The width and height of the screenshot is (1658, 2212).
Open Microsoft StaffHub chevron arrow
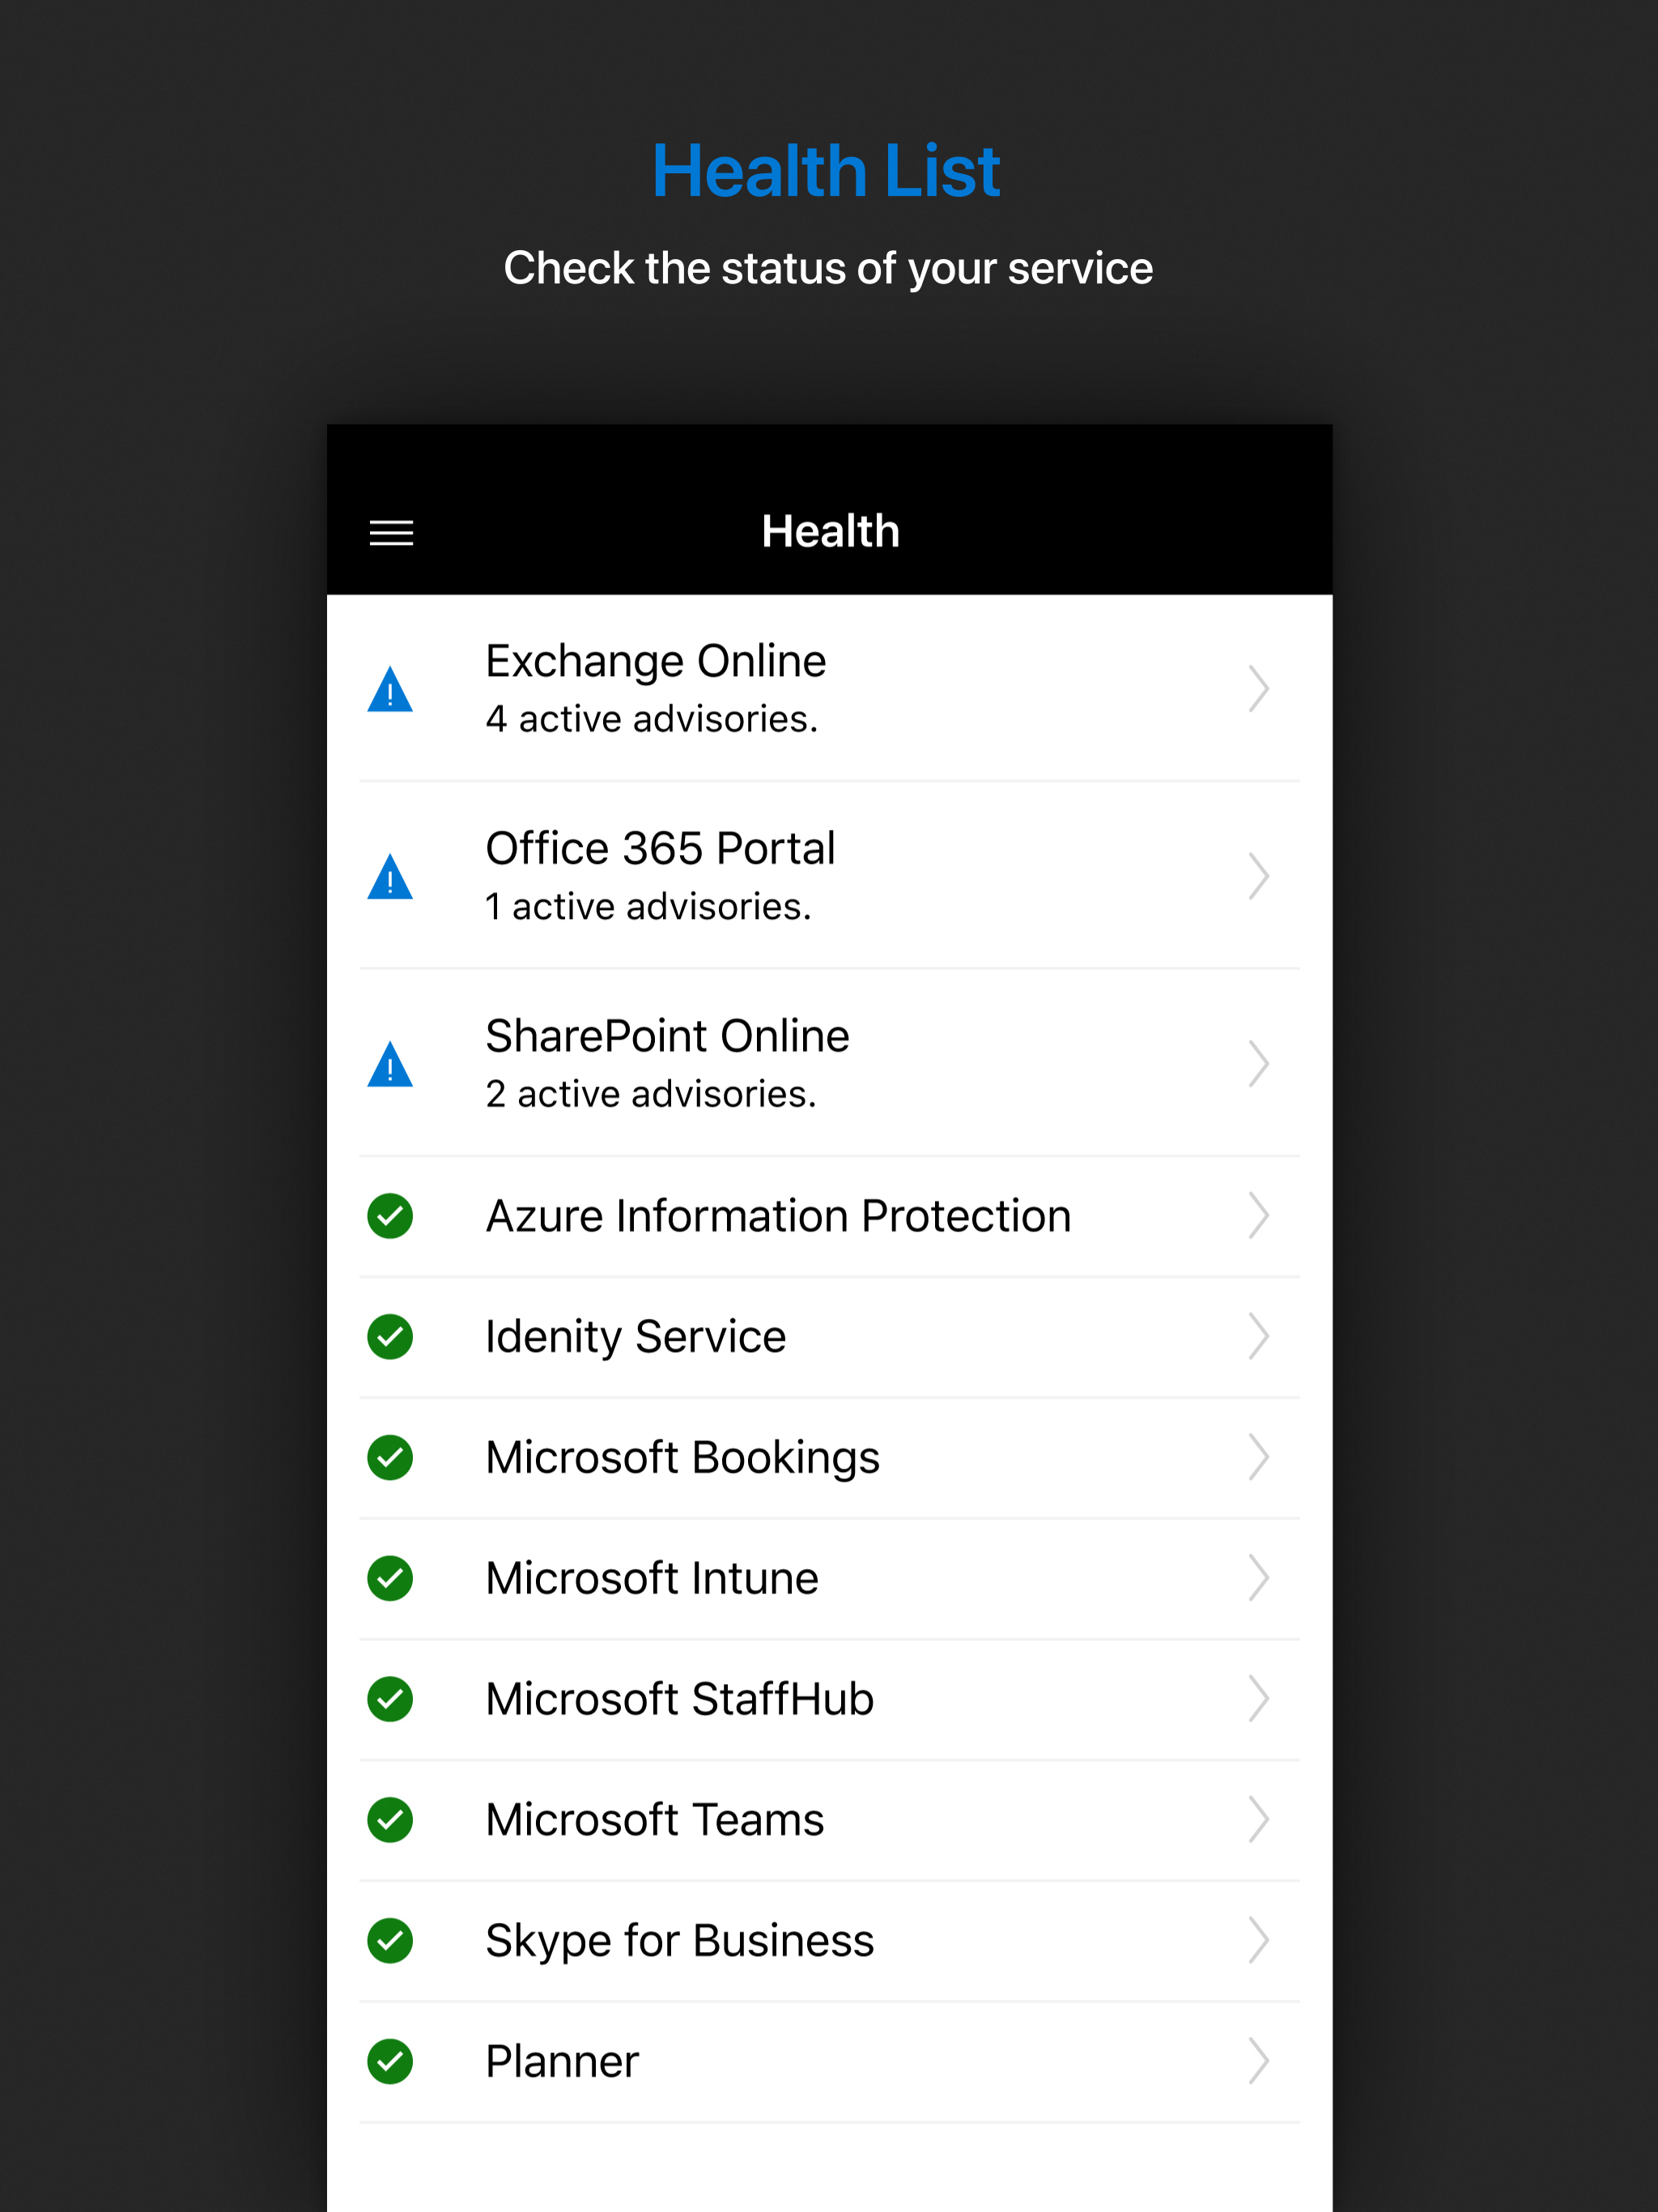coord(1258,1699)
